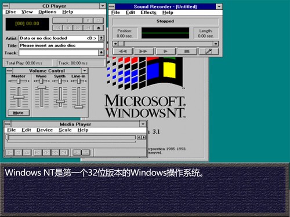This screenshot has height=217, width=290.
Task: Click the Master volume vertical slider
Action: pos(19,97)
